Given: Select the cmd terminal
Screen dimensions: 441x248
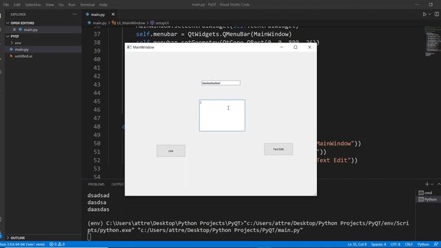Looking at the screenshot, I should 428,193.
